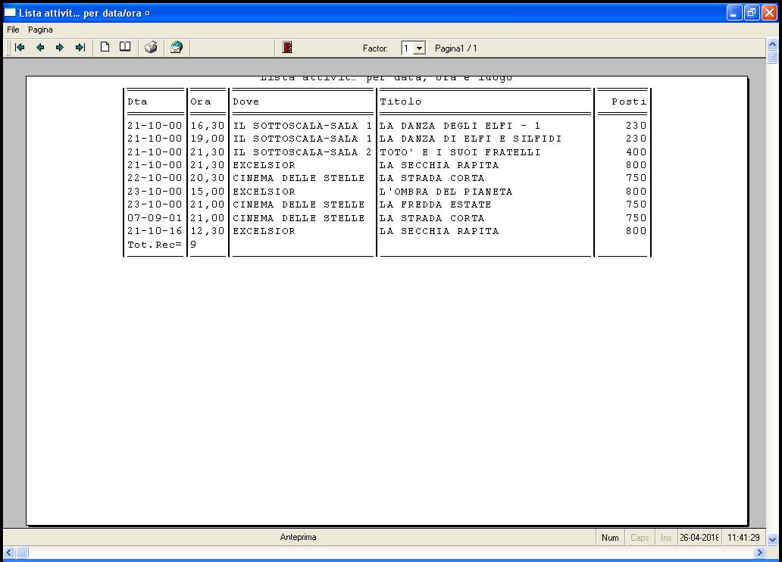Click the clock 11:41:29 in status bar

[743, 538]
